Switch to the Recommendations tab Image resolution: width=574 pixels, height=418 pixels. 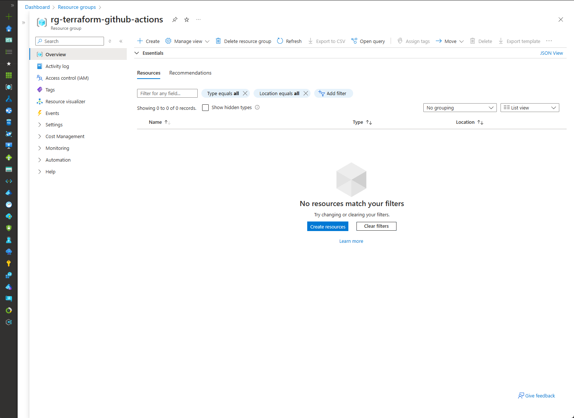pyautogui.click(x=190, y=73)
